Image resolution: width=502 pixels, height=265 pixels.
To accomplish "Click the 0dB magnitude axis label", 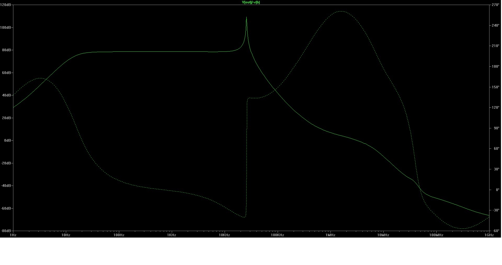I will [8, 140].
